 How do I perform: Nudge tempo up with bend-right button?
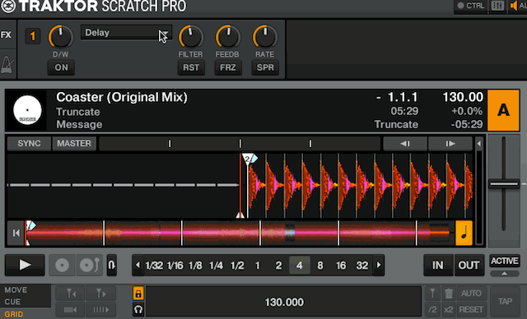[x=450, y=144]
